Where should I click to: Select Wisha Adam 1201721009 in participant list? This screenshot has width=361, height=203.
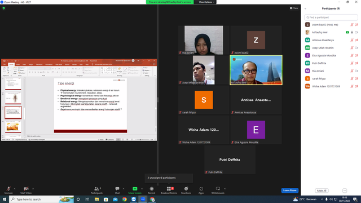[x=331, y=86]
